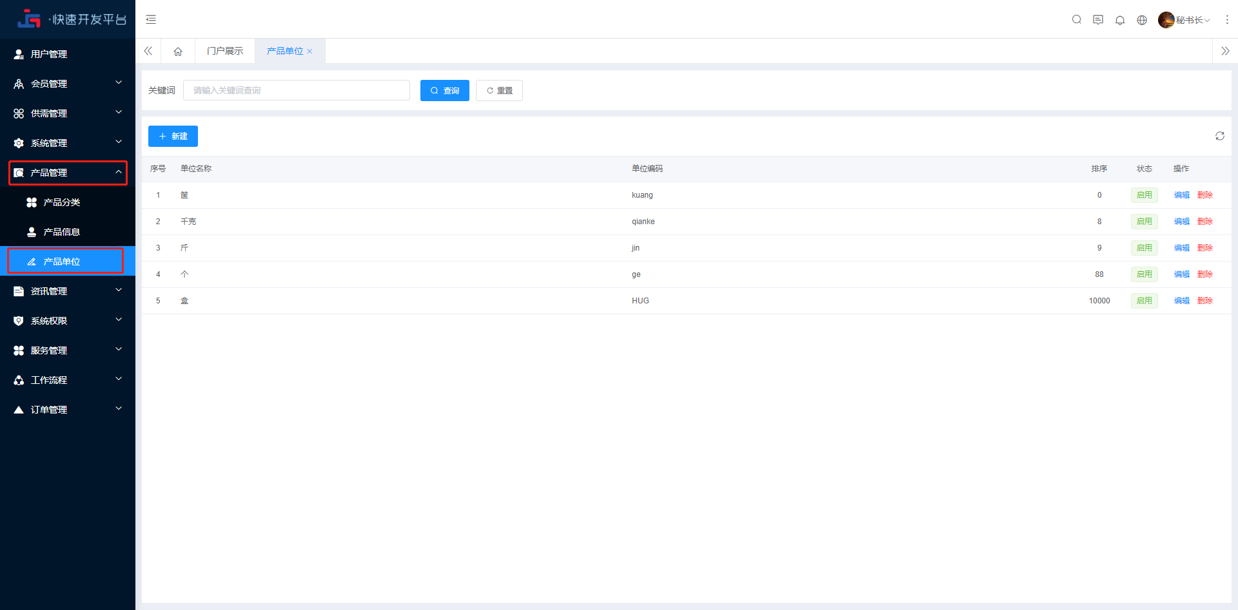This screenshot has height=610, width=1238.
Task: Expand the 资讯管理 menu chevron
Action: click(119, 290)
